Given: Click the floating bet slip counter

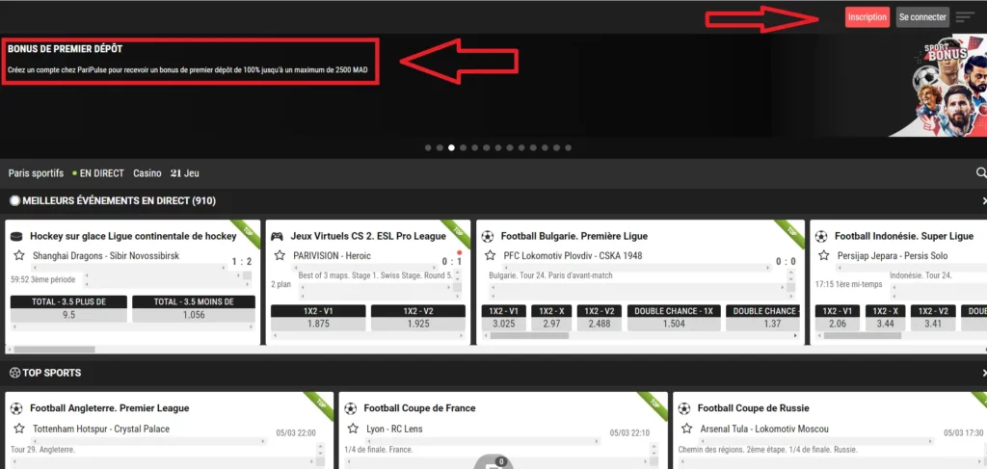Looking at the screenshot, I should 501,461.
